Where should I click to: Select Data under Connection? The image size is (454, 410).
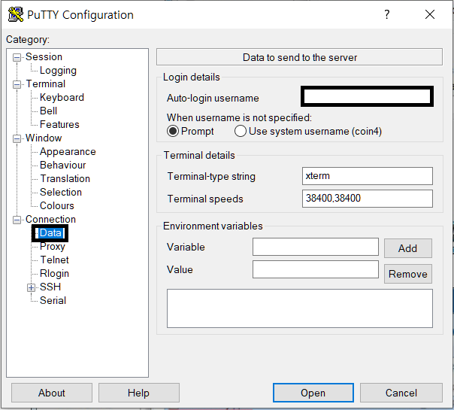pyautogui.click(x=50, y=233)
